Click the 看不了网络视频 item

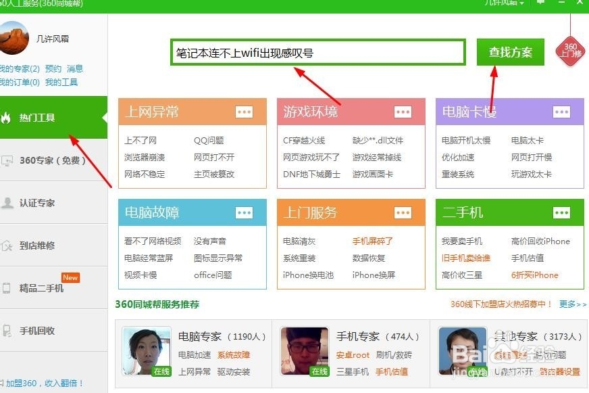[x=153, y=241]
